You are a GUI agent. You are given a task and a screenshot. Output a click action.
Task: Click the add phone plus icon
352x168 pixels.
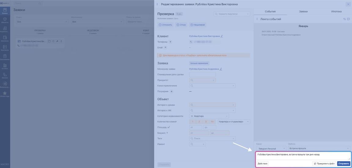click(170, 42)
